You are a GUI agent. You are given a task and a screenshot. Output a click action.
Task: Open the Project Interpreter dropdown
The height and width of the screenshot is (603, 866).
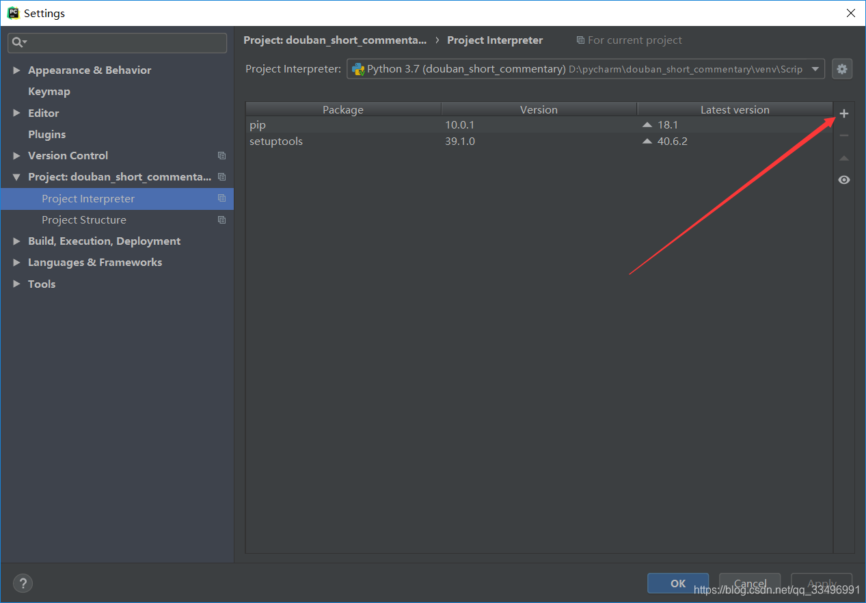coord(815,69)
